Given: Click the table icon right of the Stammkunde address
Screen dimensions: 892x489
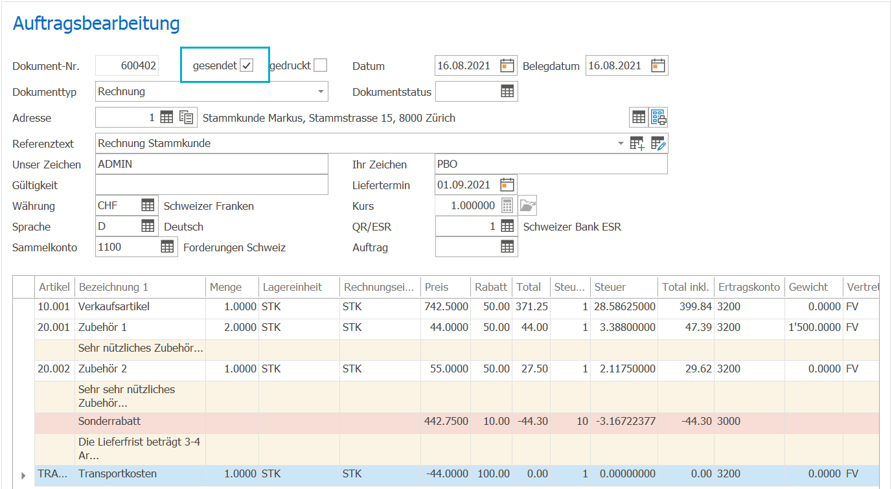Looking at the screenshot, I should (x=639, y=117).
